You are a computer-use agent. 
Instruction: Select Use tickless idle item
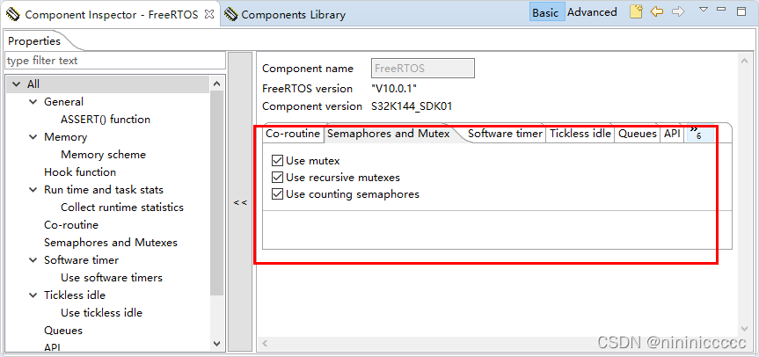tap(102, 313)
